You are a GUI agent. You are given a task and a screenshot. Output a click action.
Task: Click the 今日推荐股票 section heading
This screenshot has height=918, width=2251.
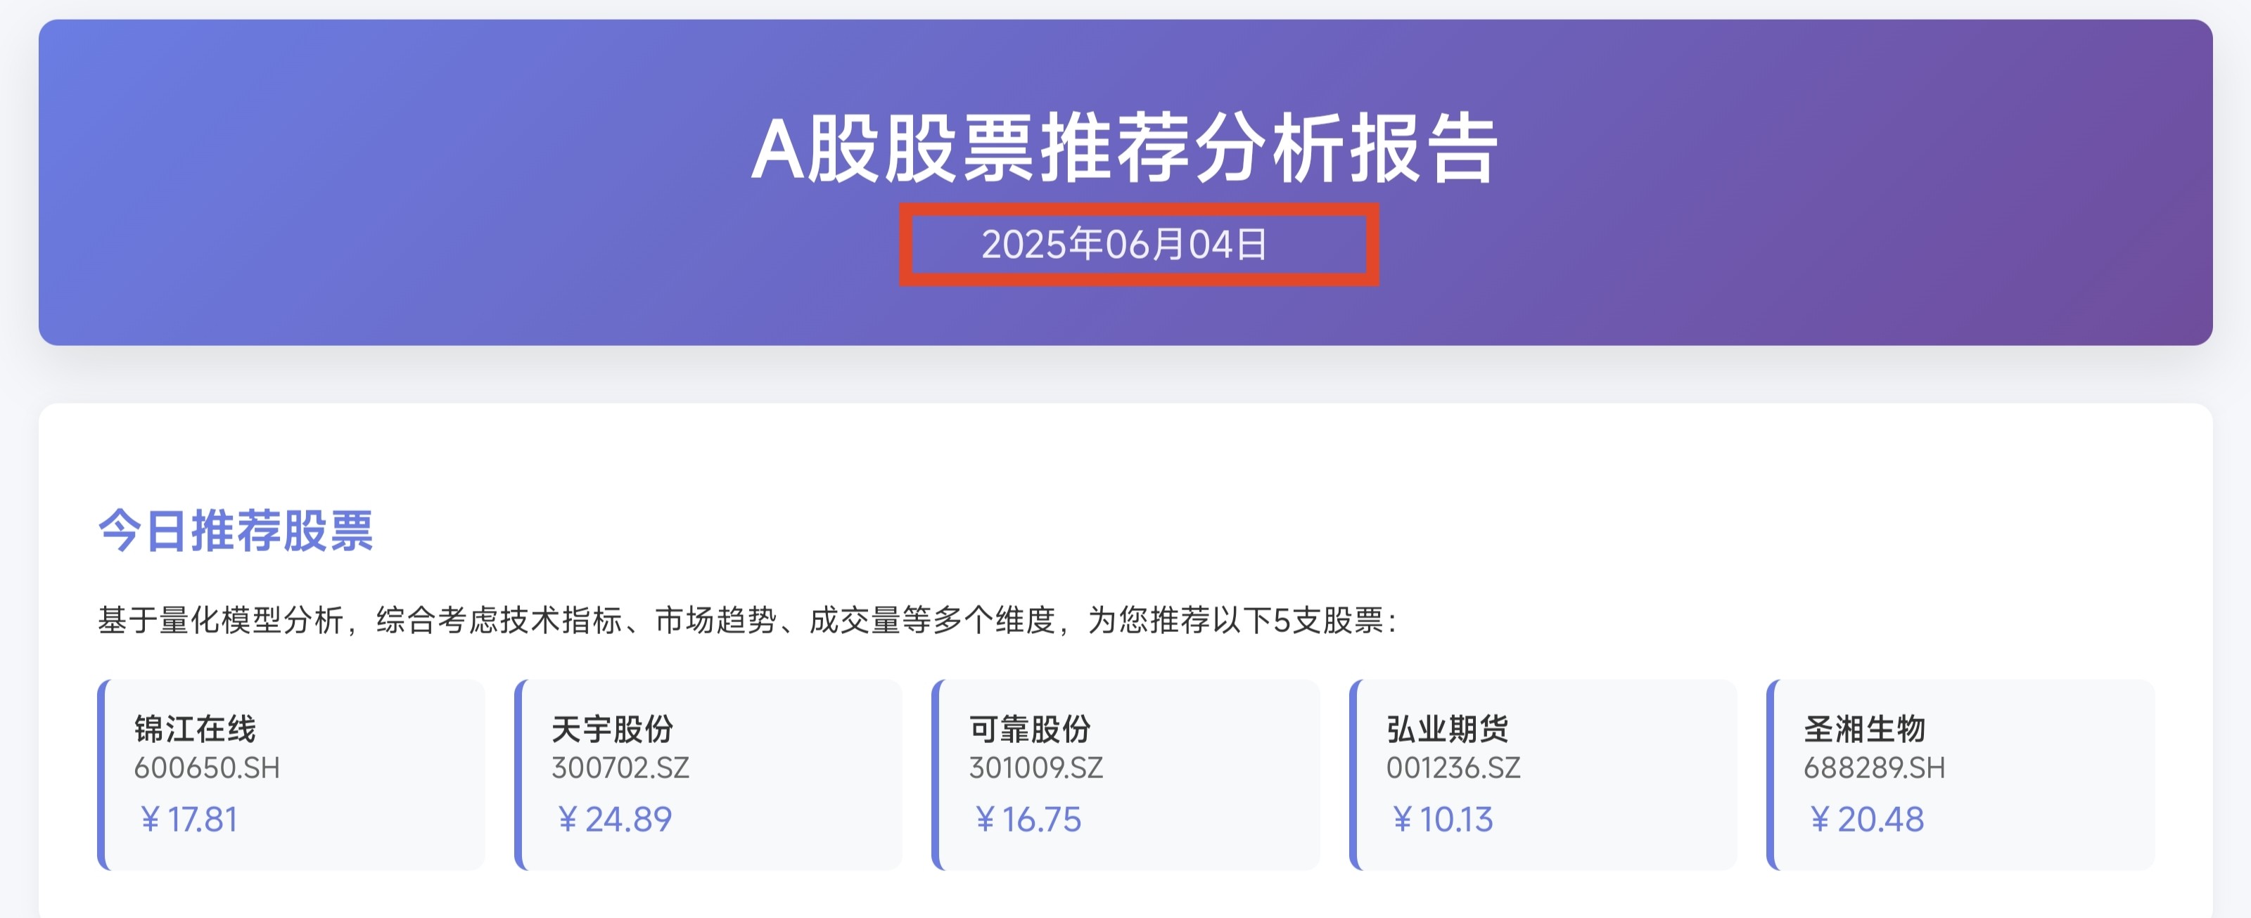coord(236,530)
